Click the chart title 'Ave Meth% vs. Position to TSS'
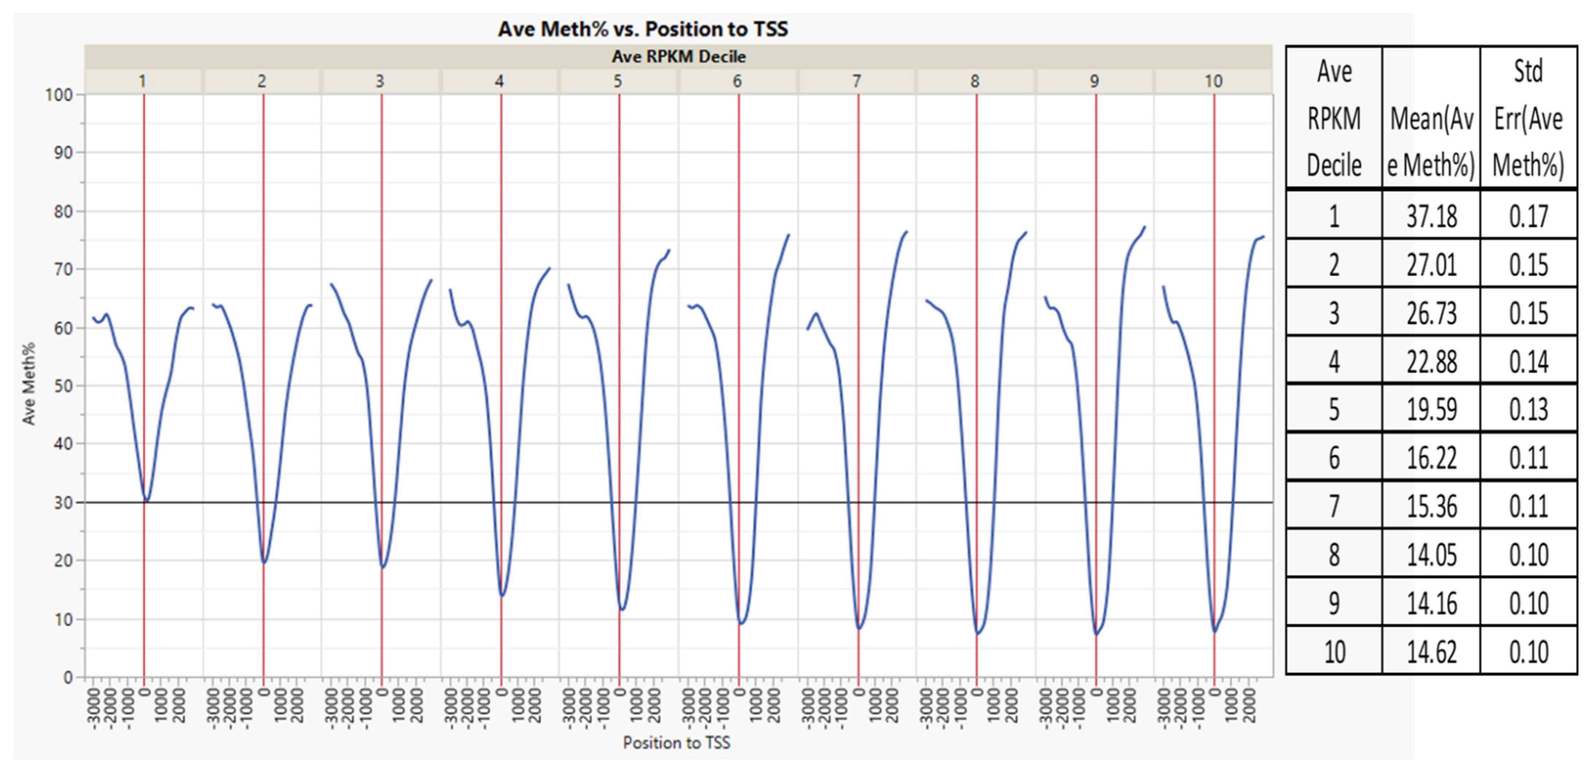The width and height of the screenshot is (1594, 774). pyautogui.click(x=643, y=29)
